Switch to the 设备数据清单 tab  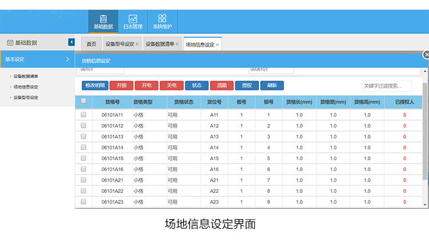pyautogui.click(x=160, y=44)
